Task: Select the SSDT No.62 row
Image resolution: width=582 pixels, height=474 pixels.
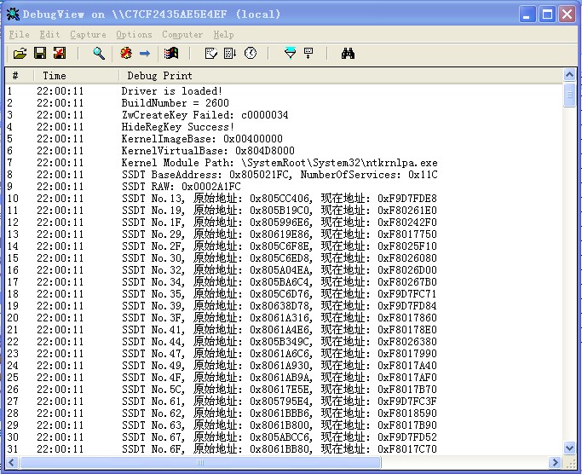Action: click(x=284, y=413)
